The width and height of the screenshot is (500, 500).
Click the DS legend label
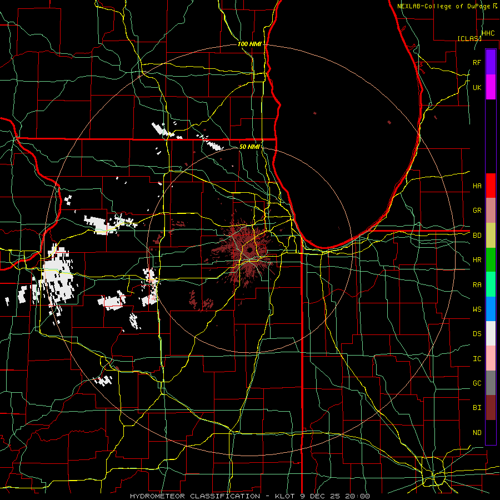click(477, 333)
